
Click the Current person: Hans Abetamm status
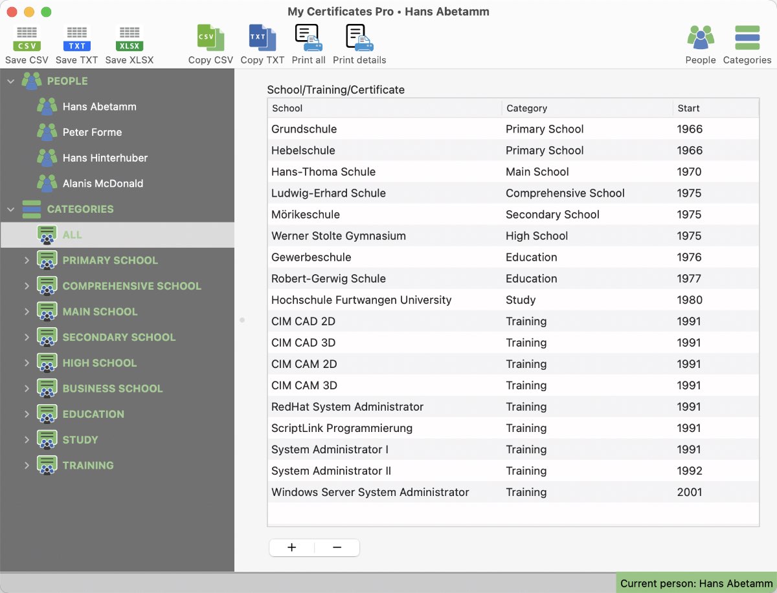pyautogui.click(x=697, y=583)
